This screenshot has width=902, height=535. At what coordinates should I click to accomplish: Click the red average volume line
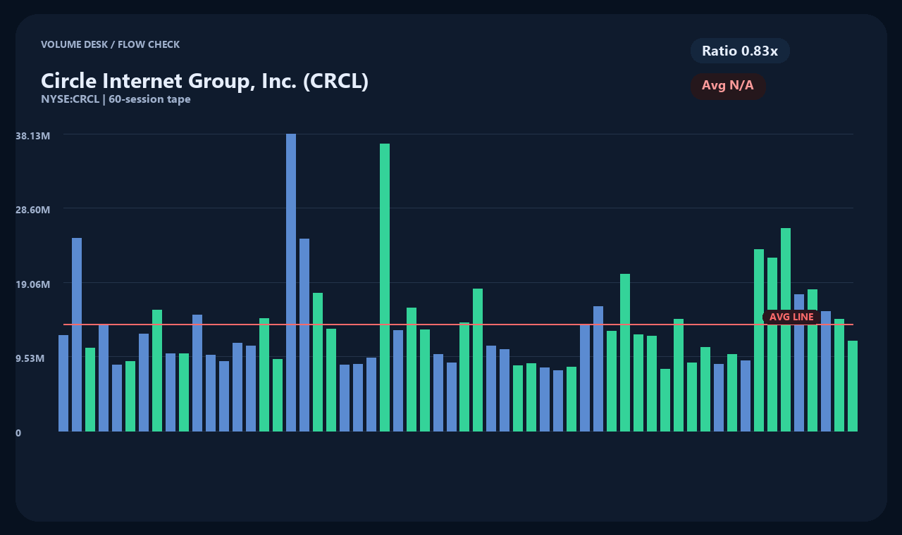[x=458, y=325]
